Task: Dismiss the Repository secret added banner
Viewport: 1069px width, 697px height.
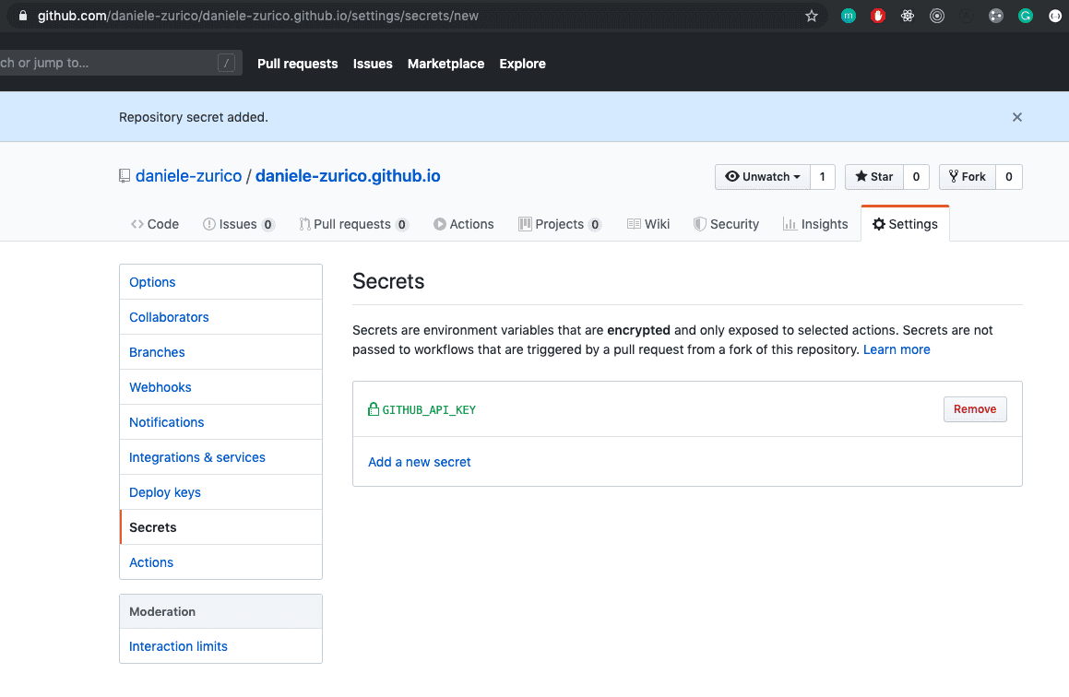Action: [1016, 117]
